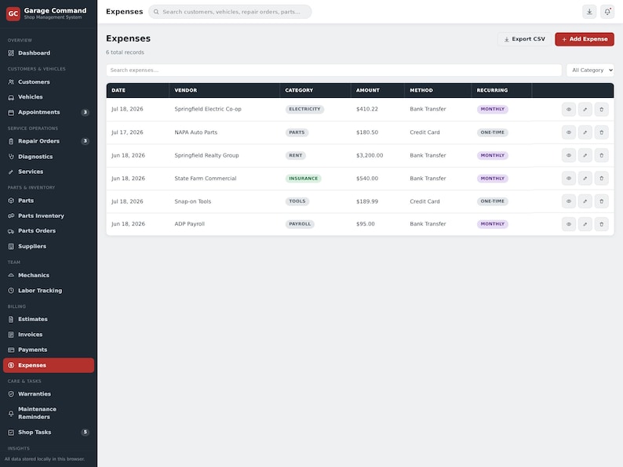Open Mechanics page

pyautogui.click(x=49, y=275)
